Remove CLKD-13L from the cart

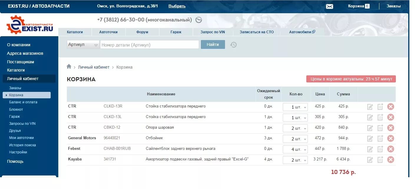tap(391, 117)
